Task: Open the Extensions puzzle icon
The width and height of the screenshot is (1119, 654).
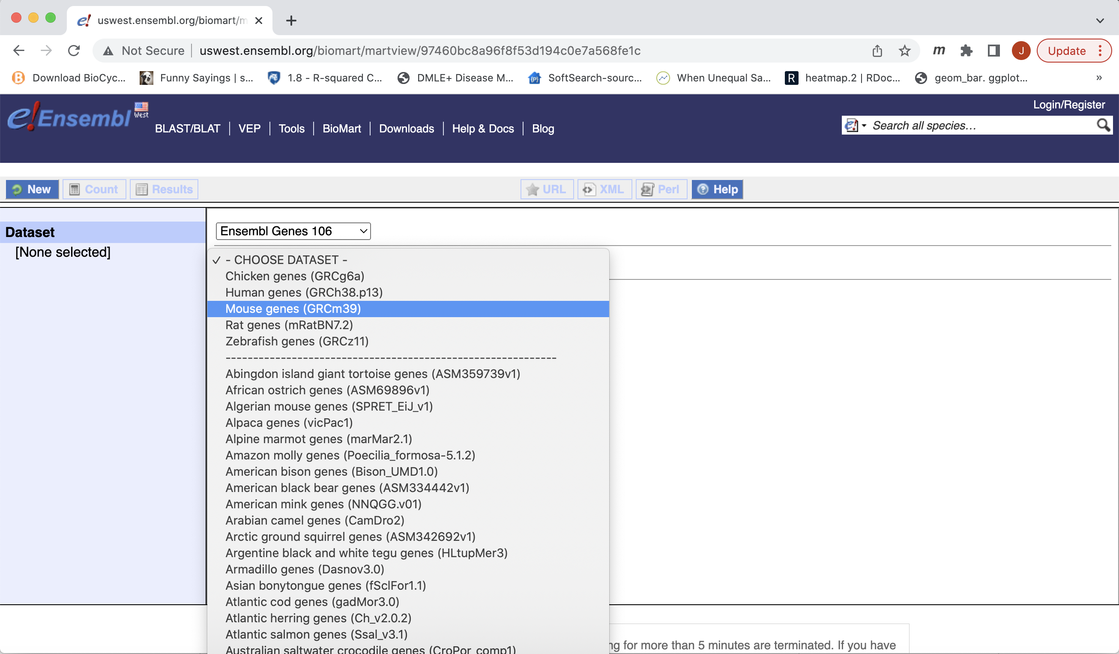Action: 966,51
